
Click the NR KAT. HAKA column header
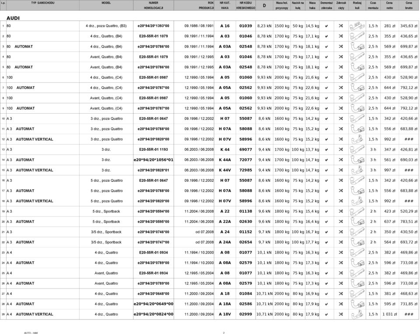[225, 5]
